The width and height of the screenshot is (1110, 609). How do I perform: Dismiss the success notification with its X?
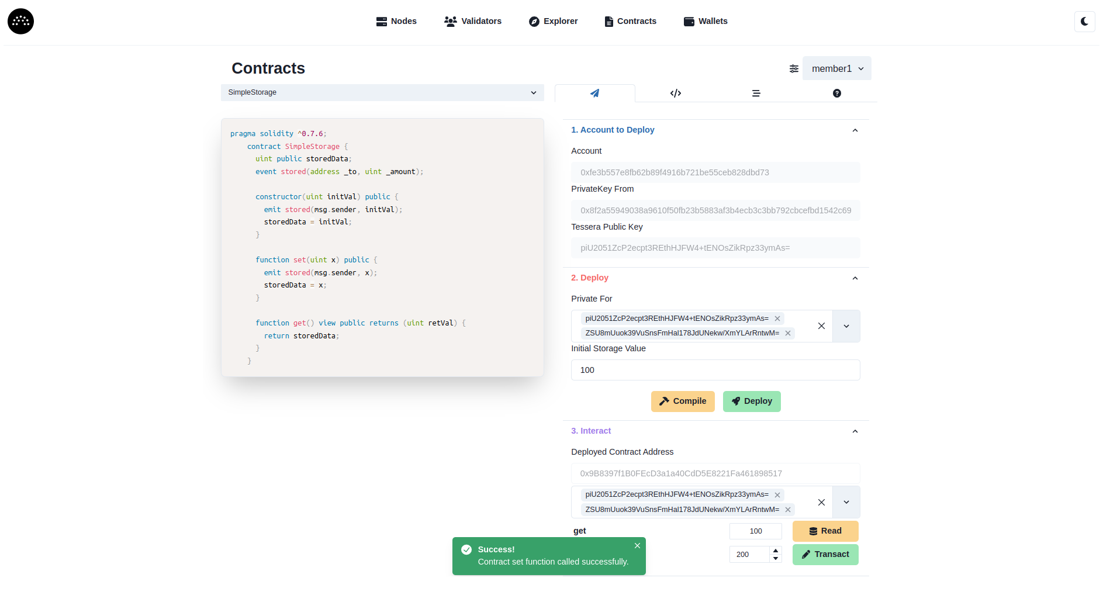pyautogui.click(x=637, y=545)
